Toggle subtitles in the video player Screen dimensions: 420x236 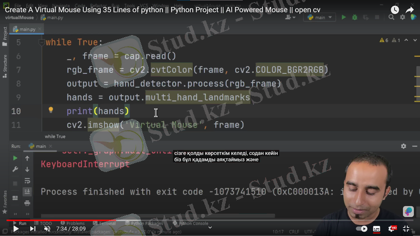(376, 229)
